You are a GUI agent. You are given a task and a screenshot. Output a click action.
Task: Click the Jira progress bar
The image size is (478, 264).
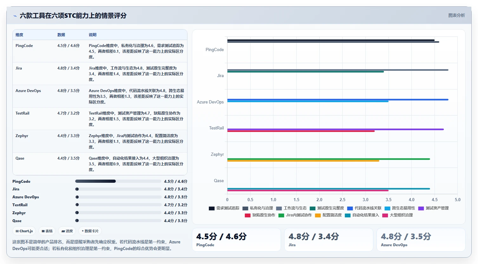(118, 189)
